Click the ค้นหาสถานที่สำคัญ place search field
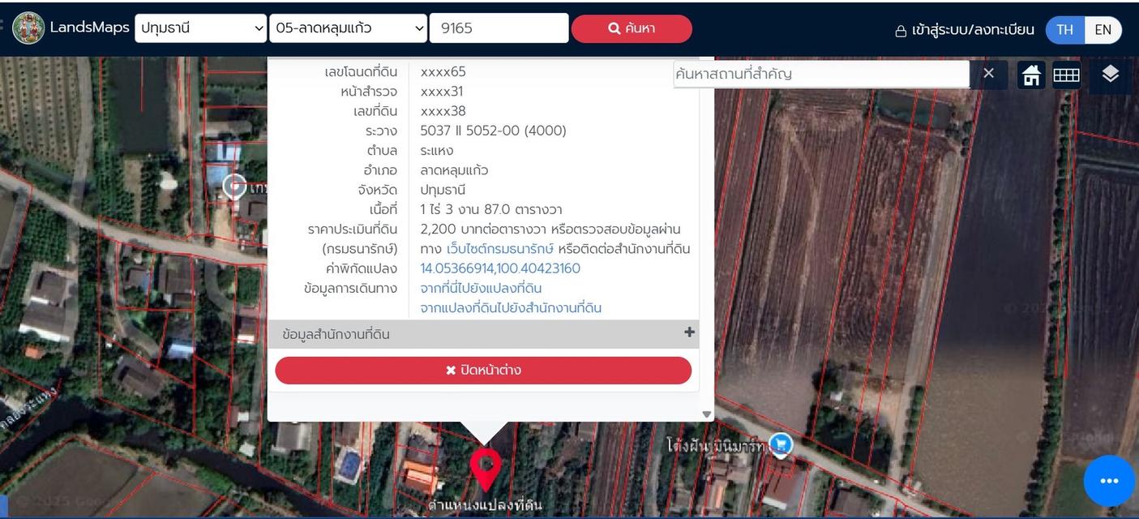This screenshot has width=1139, height=519. (x=820, y=74)
